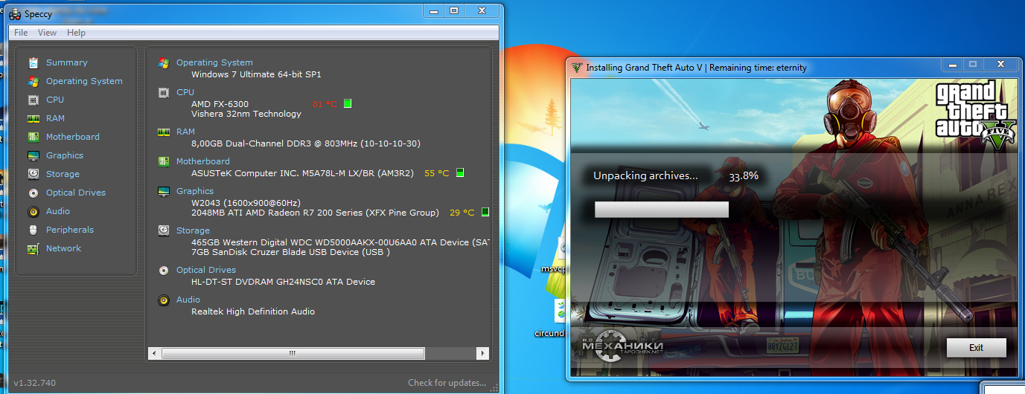
Task: Click the CPU heading link in summary
Action: (x=185, y=92)
